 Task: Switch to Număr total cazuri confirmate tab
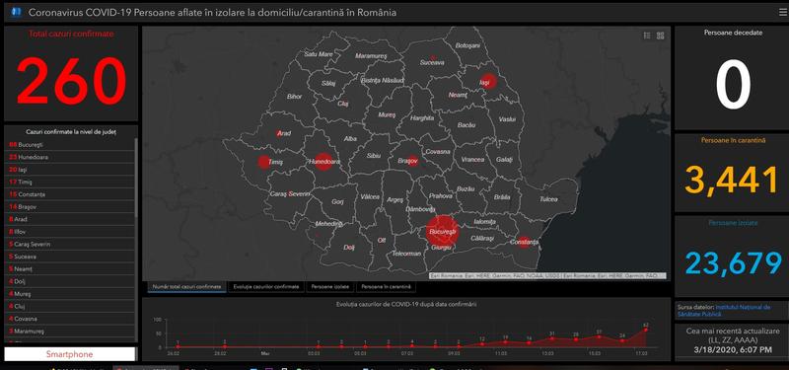tap(186, 287)
